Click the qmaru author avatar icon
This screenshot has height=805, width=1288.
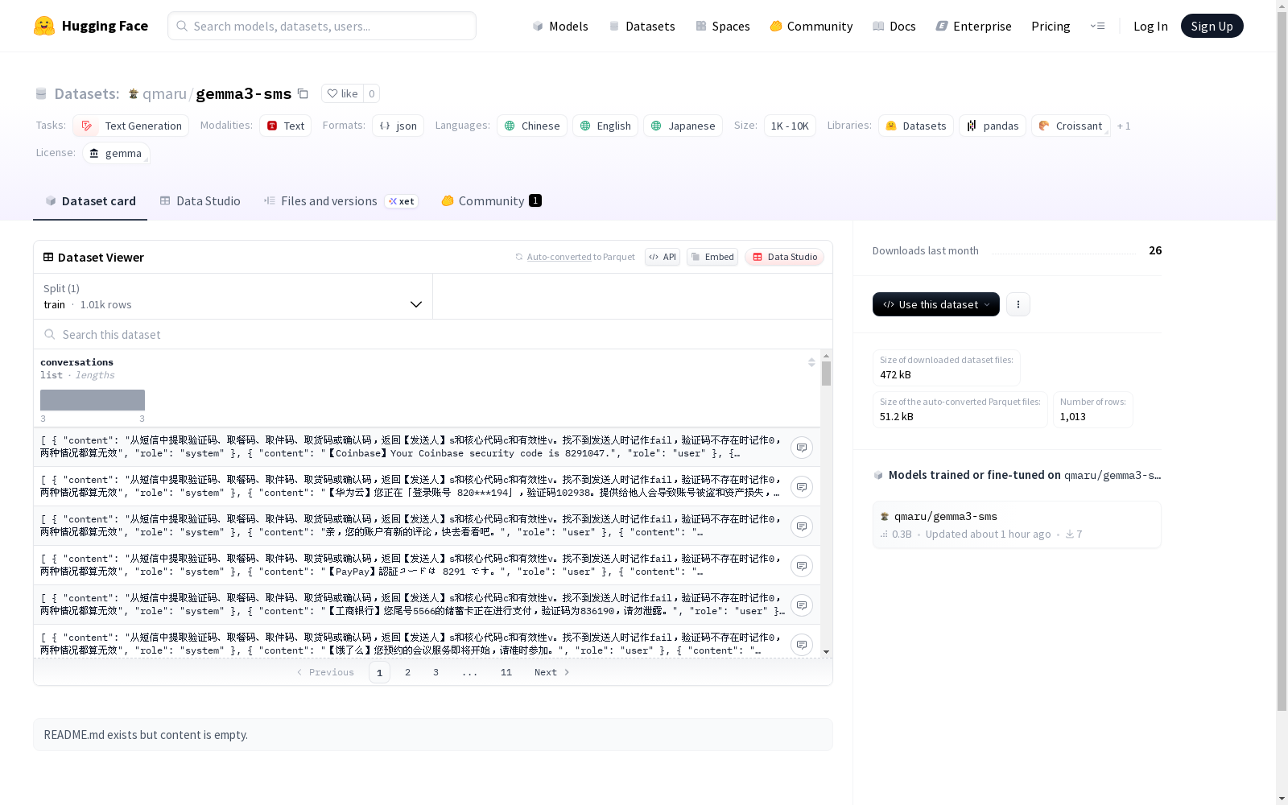coord(134,94)
